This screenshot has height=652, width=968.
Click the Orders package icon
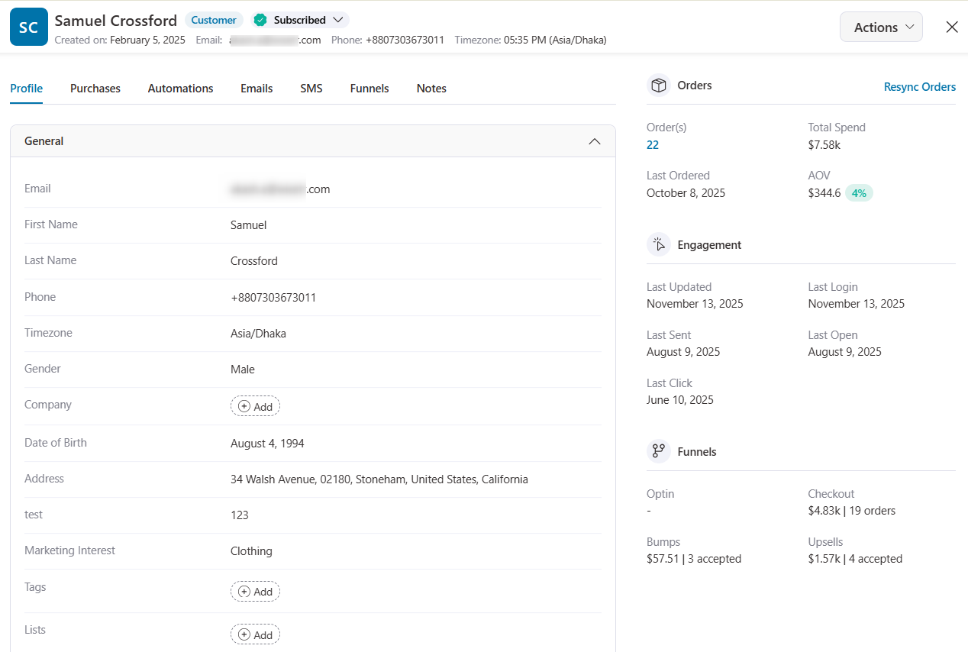(658, 85)
